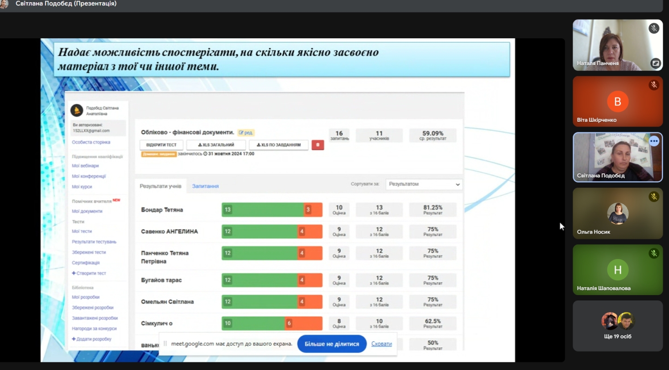Open Мої курси in the sidebar
This screenshot has height=370, width=669.
82,187
